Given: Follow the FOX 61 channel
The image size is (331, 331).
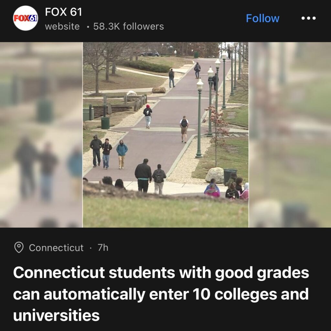Looking at the screenshot, I should (x=262, y=18).
